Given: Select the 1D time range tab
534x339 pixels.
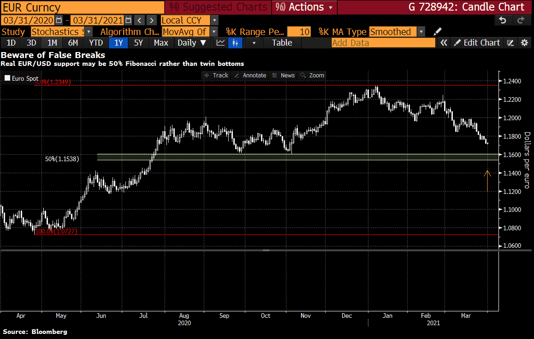Looking at the screenshot, I should (x=11, y=43).
